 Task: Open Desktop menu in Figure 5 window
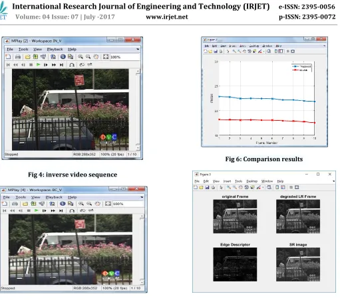[252, 181]
